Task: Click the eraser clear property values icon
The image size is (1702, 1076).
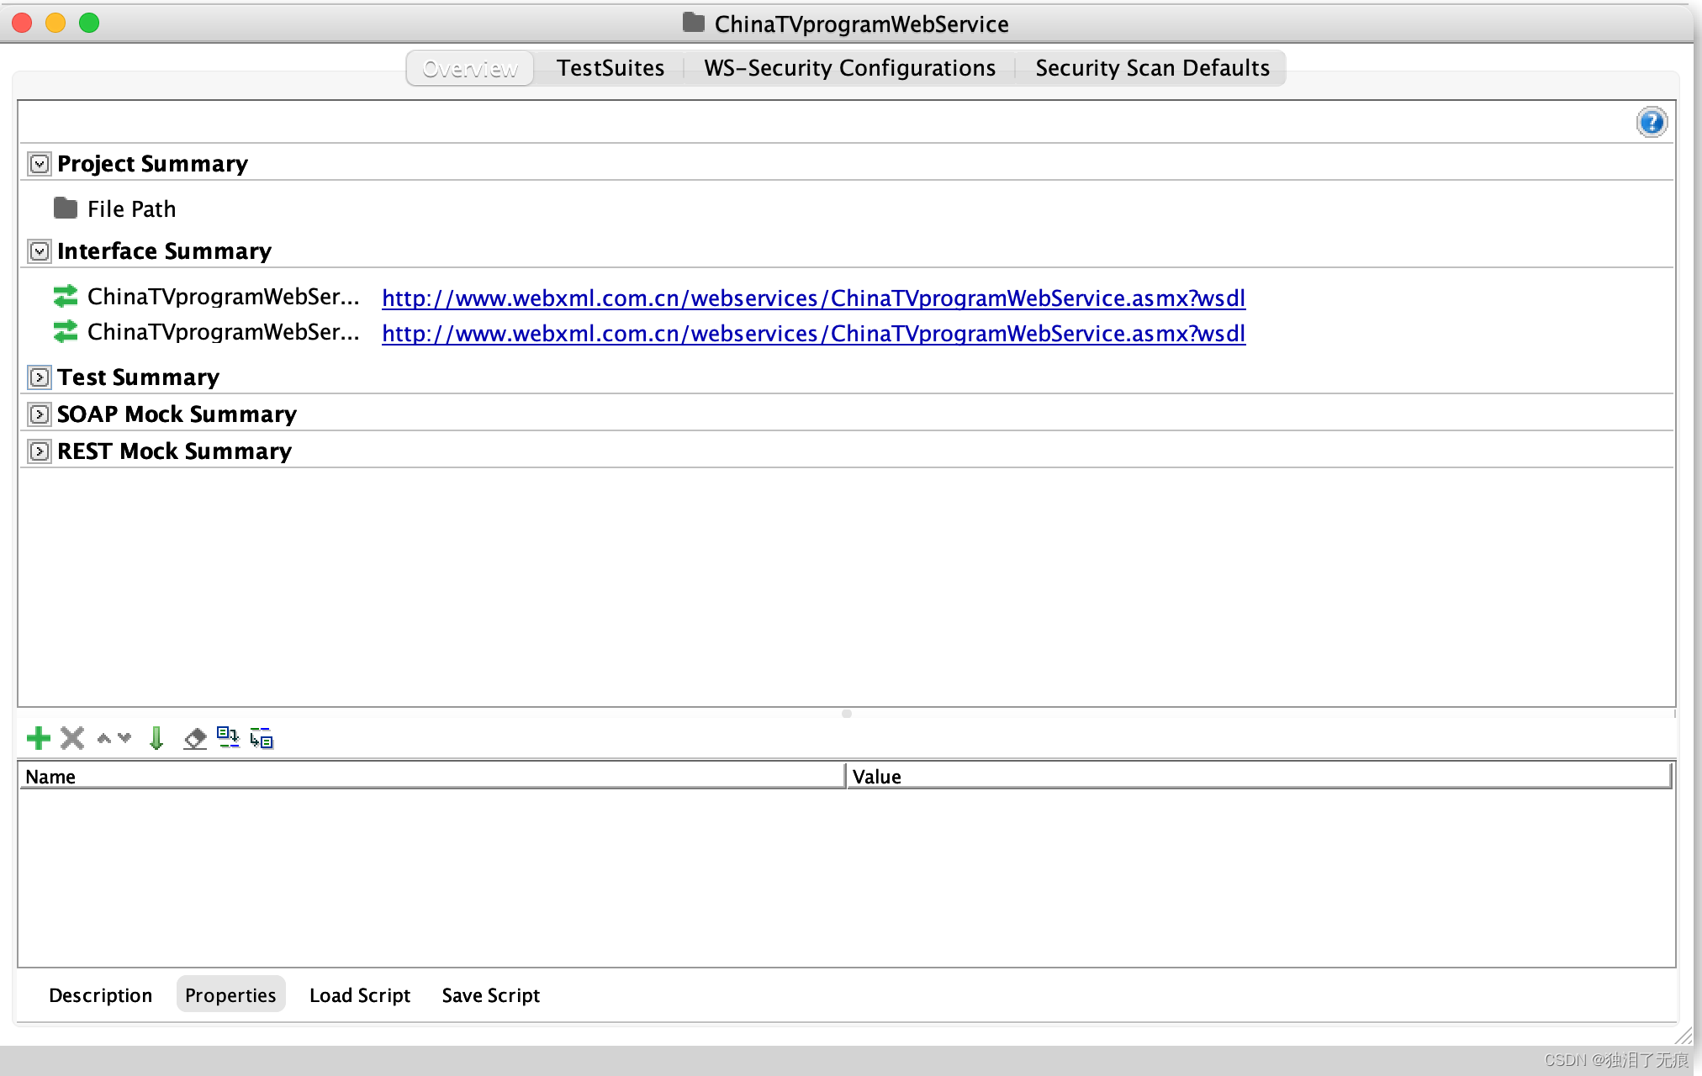Action: (195, 739)
